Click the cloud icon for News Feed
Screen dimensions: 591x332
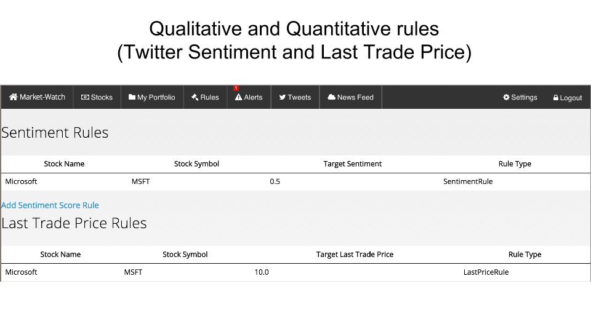(332, 97)
